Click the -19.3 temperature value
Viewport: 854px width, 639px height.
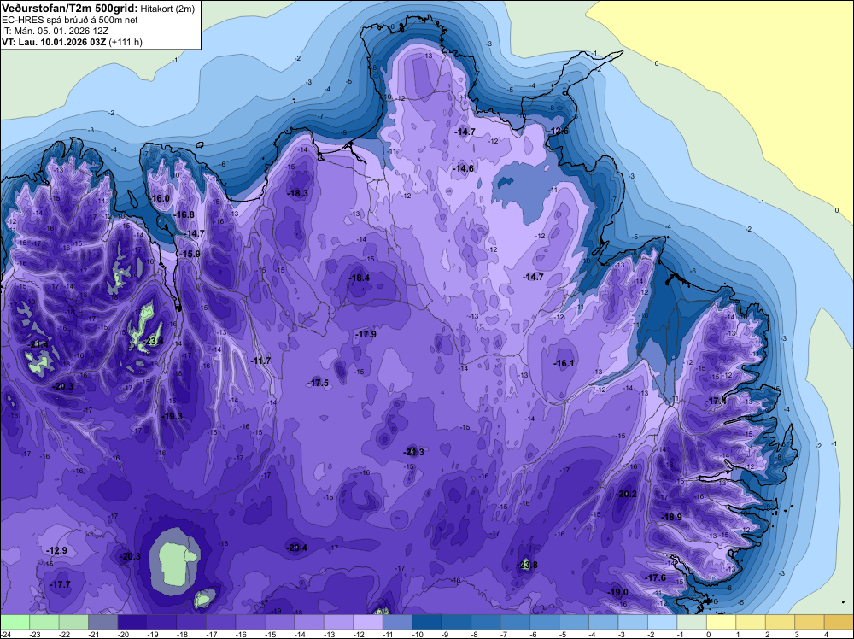coord(173,416)
